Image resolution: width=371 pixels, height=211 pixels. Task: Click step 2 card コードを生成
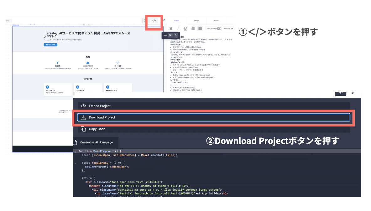88,88
